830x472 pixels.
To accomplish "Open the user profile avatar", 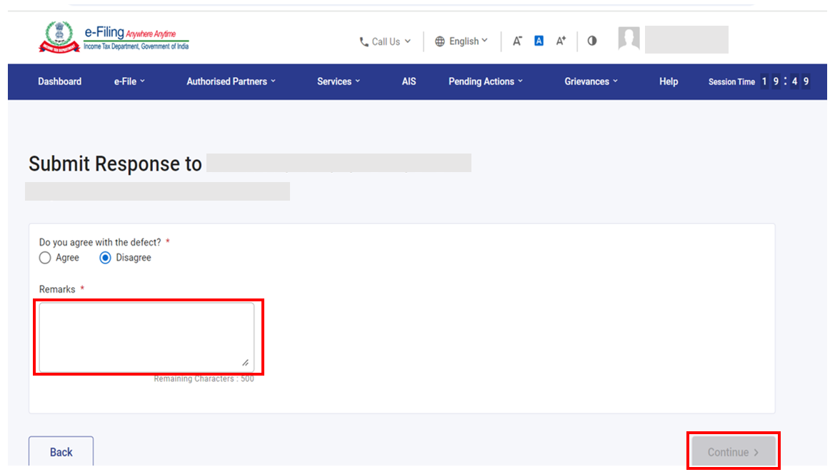I will pos(629,39).
